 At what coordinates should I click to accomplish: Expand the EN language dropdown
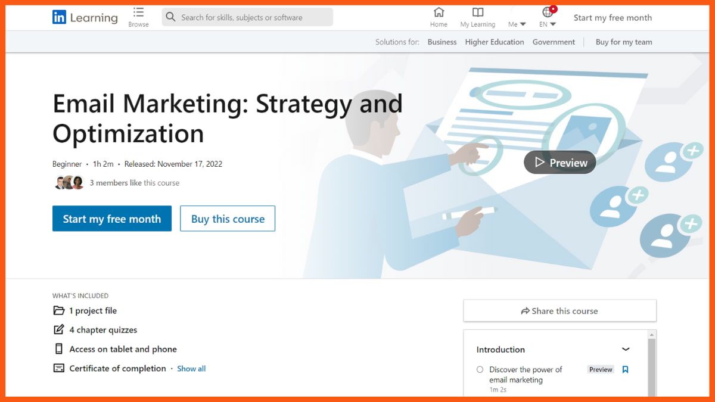(x=548, y=24)
